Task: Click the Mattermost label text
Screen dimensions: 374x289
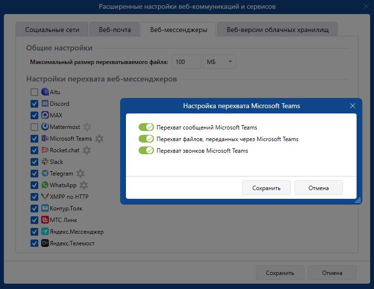Action: [65, 127]
